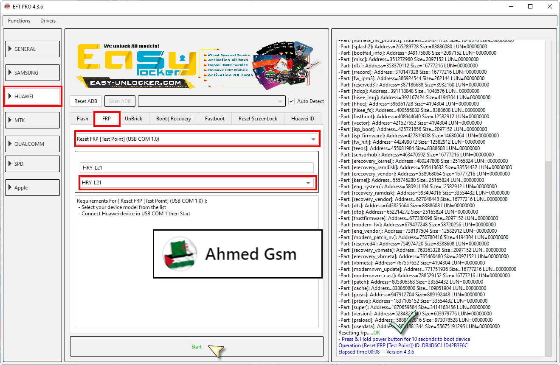Switch to the Huawei ID tab

(303, 118)
